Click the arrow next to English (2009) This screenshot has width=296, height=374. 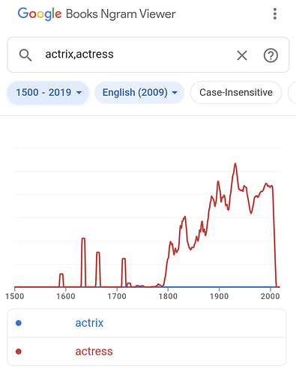[175, 93]
